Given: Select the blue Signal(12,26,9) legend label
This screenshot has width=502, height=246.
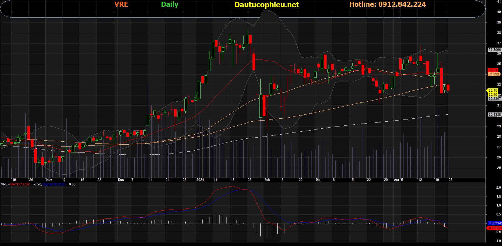Looking at the screenshot, I should 54,184.
